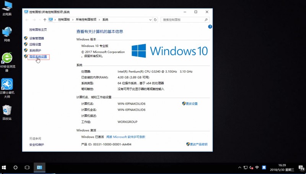Open the notification center icon
Image resolution: width=306 pixels, height=174 pixels.
point(302,168)
